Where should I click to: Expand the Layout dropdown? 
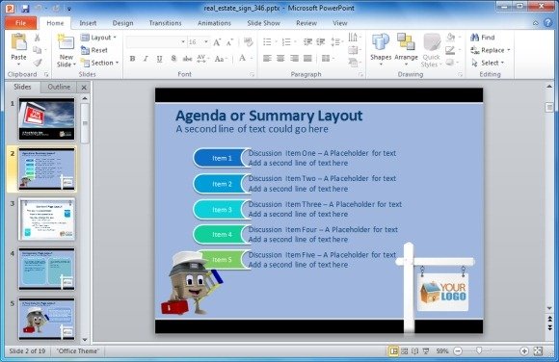[x=98, y=38]
